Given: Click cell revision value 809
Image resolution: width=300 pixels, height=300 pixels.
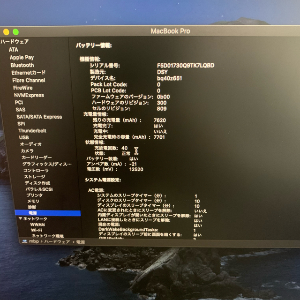Looking at the screenshot, I should (x=162, y=109).
